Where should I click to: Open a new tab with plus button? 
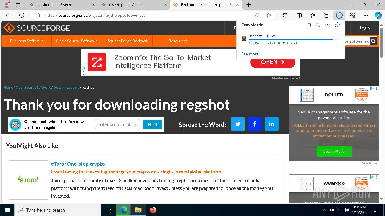coord(248,5)
